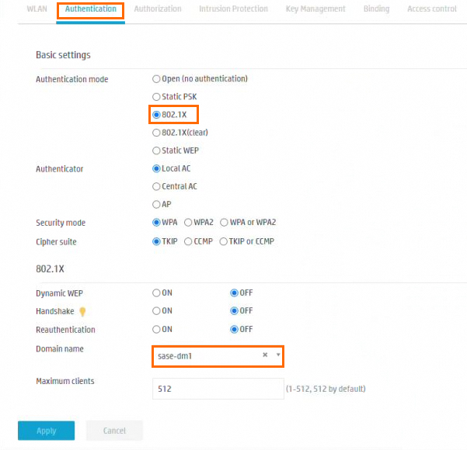
Task: Switch to the Binding tab
Action: (x=376, y=9)
